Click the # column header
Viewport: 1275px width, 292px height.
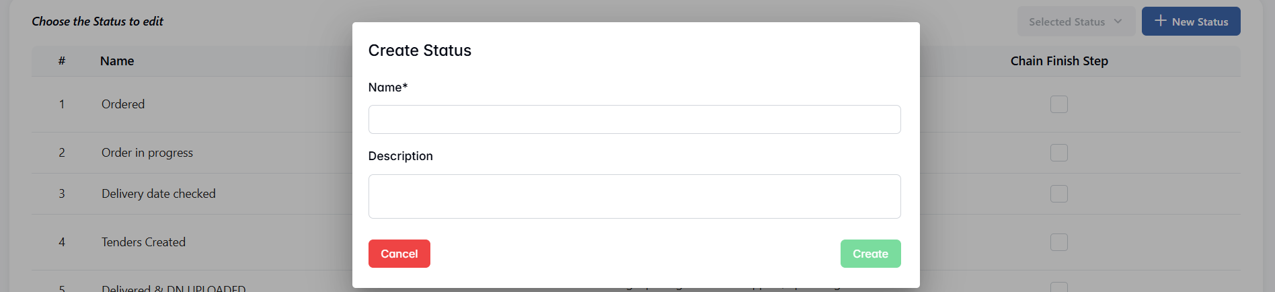(62, 61)
